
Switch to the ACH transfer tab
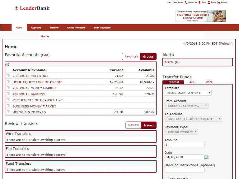192,82
